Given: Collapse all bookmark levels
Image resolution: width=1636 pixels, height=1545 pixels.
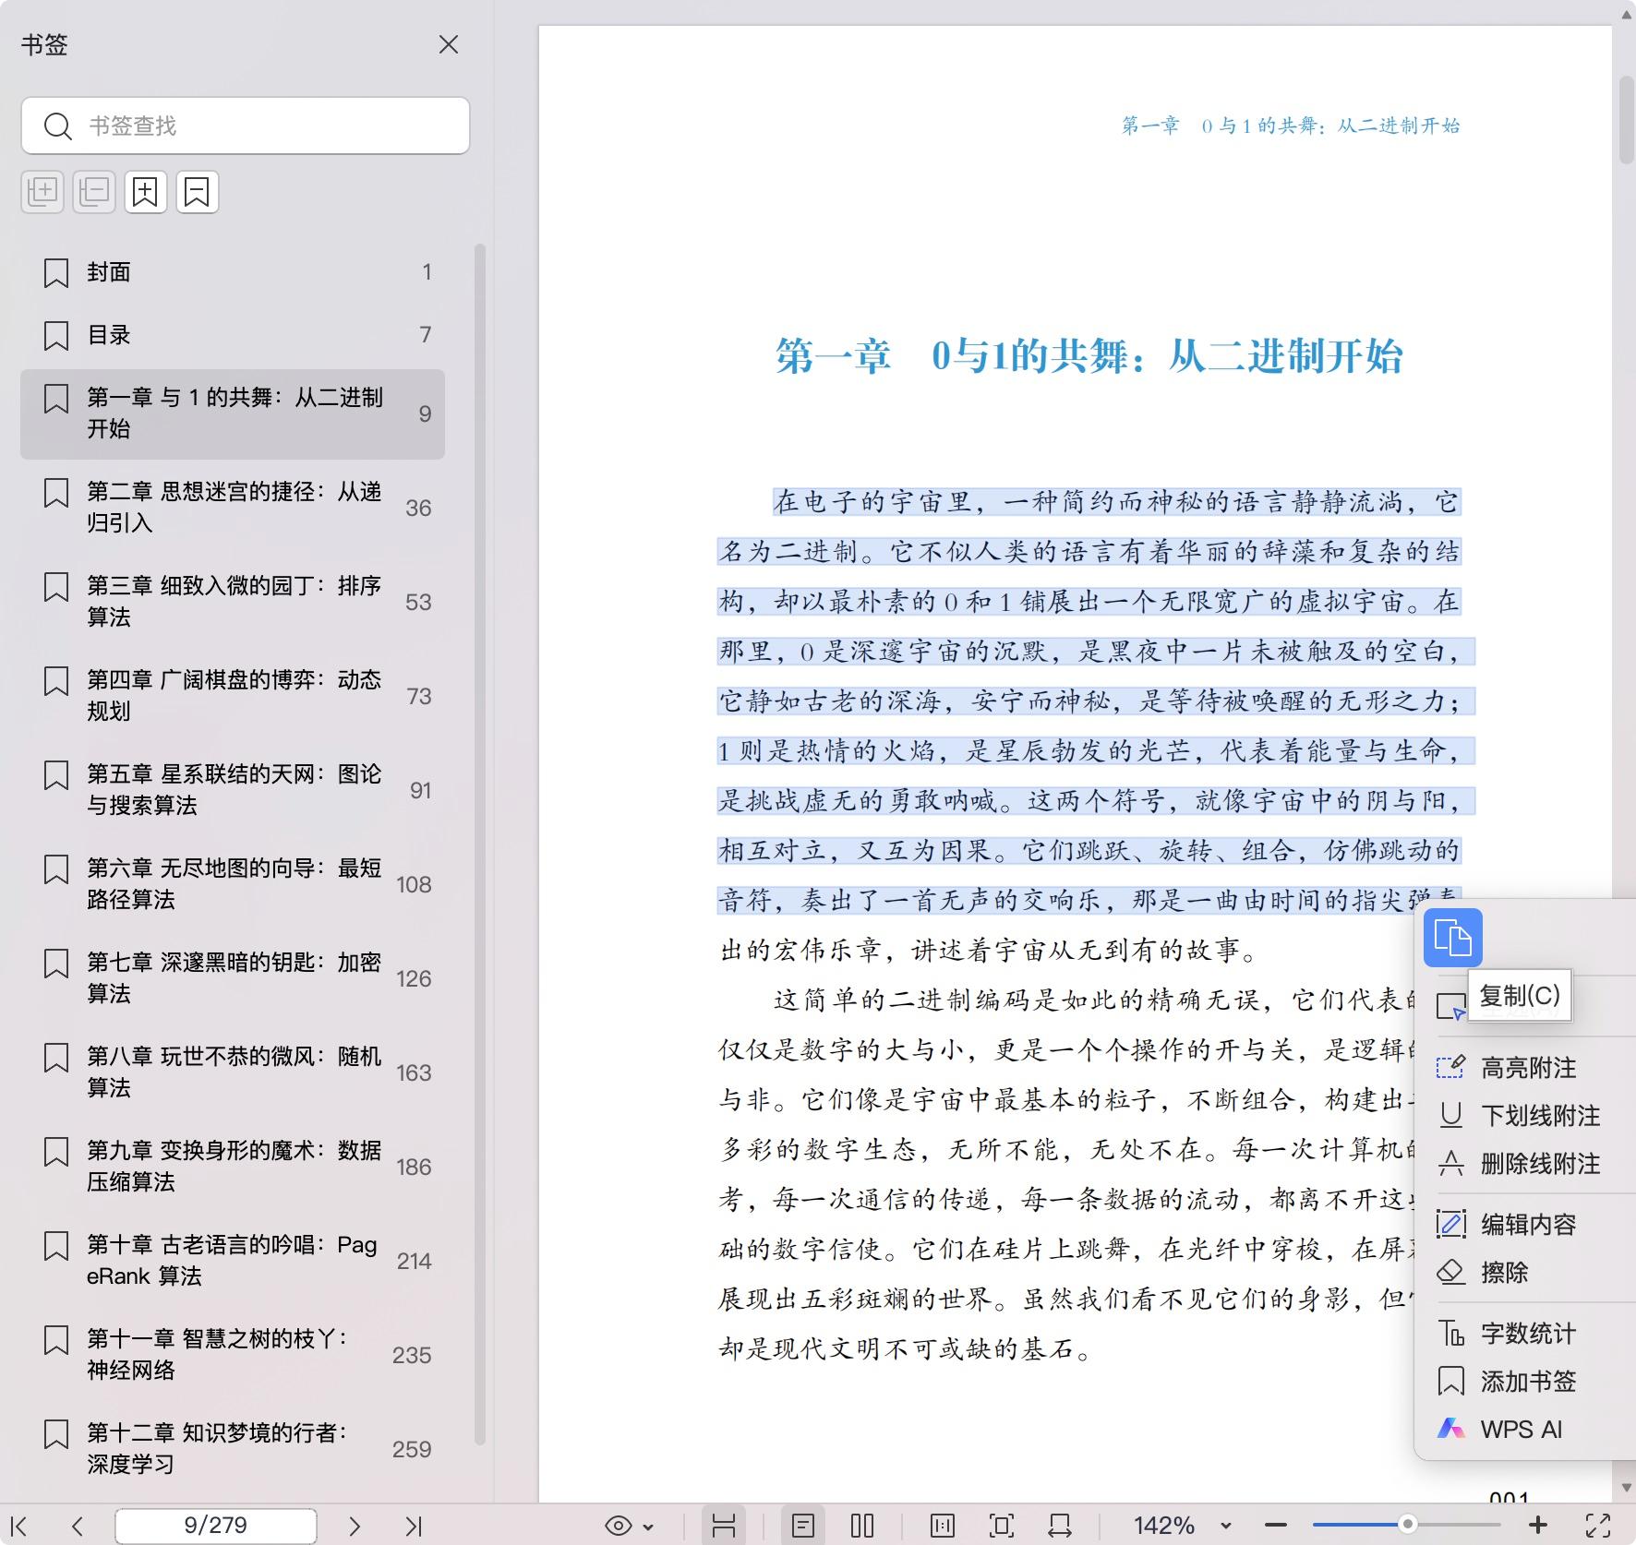Looking at the screenshot, I should click(x=93, y=192).
